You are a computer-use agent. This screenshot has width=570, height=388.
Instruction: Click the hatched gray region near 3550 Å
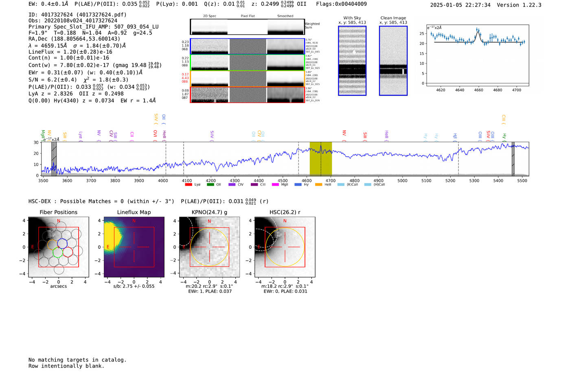pos(54,159)
